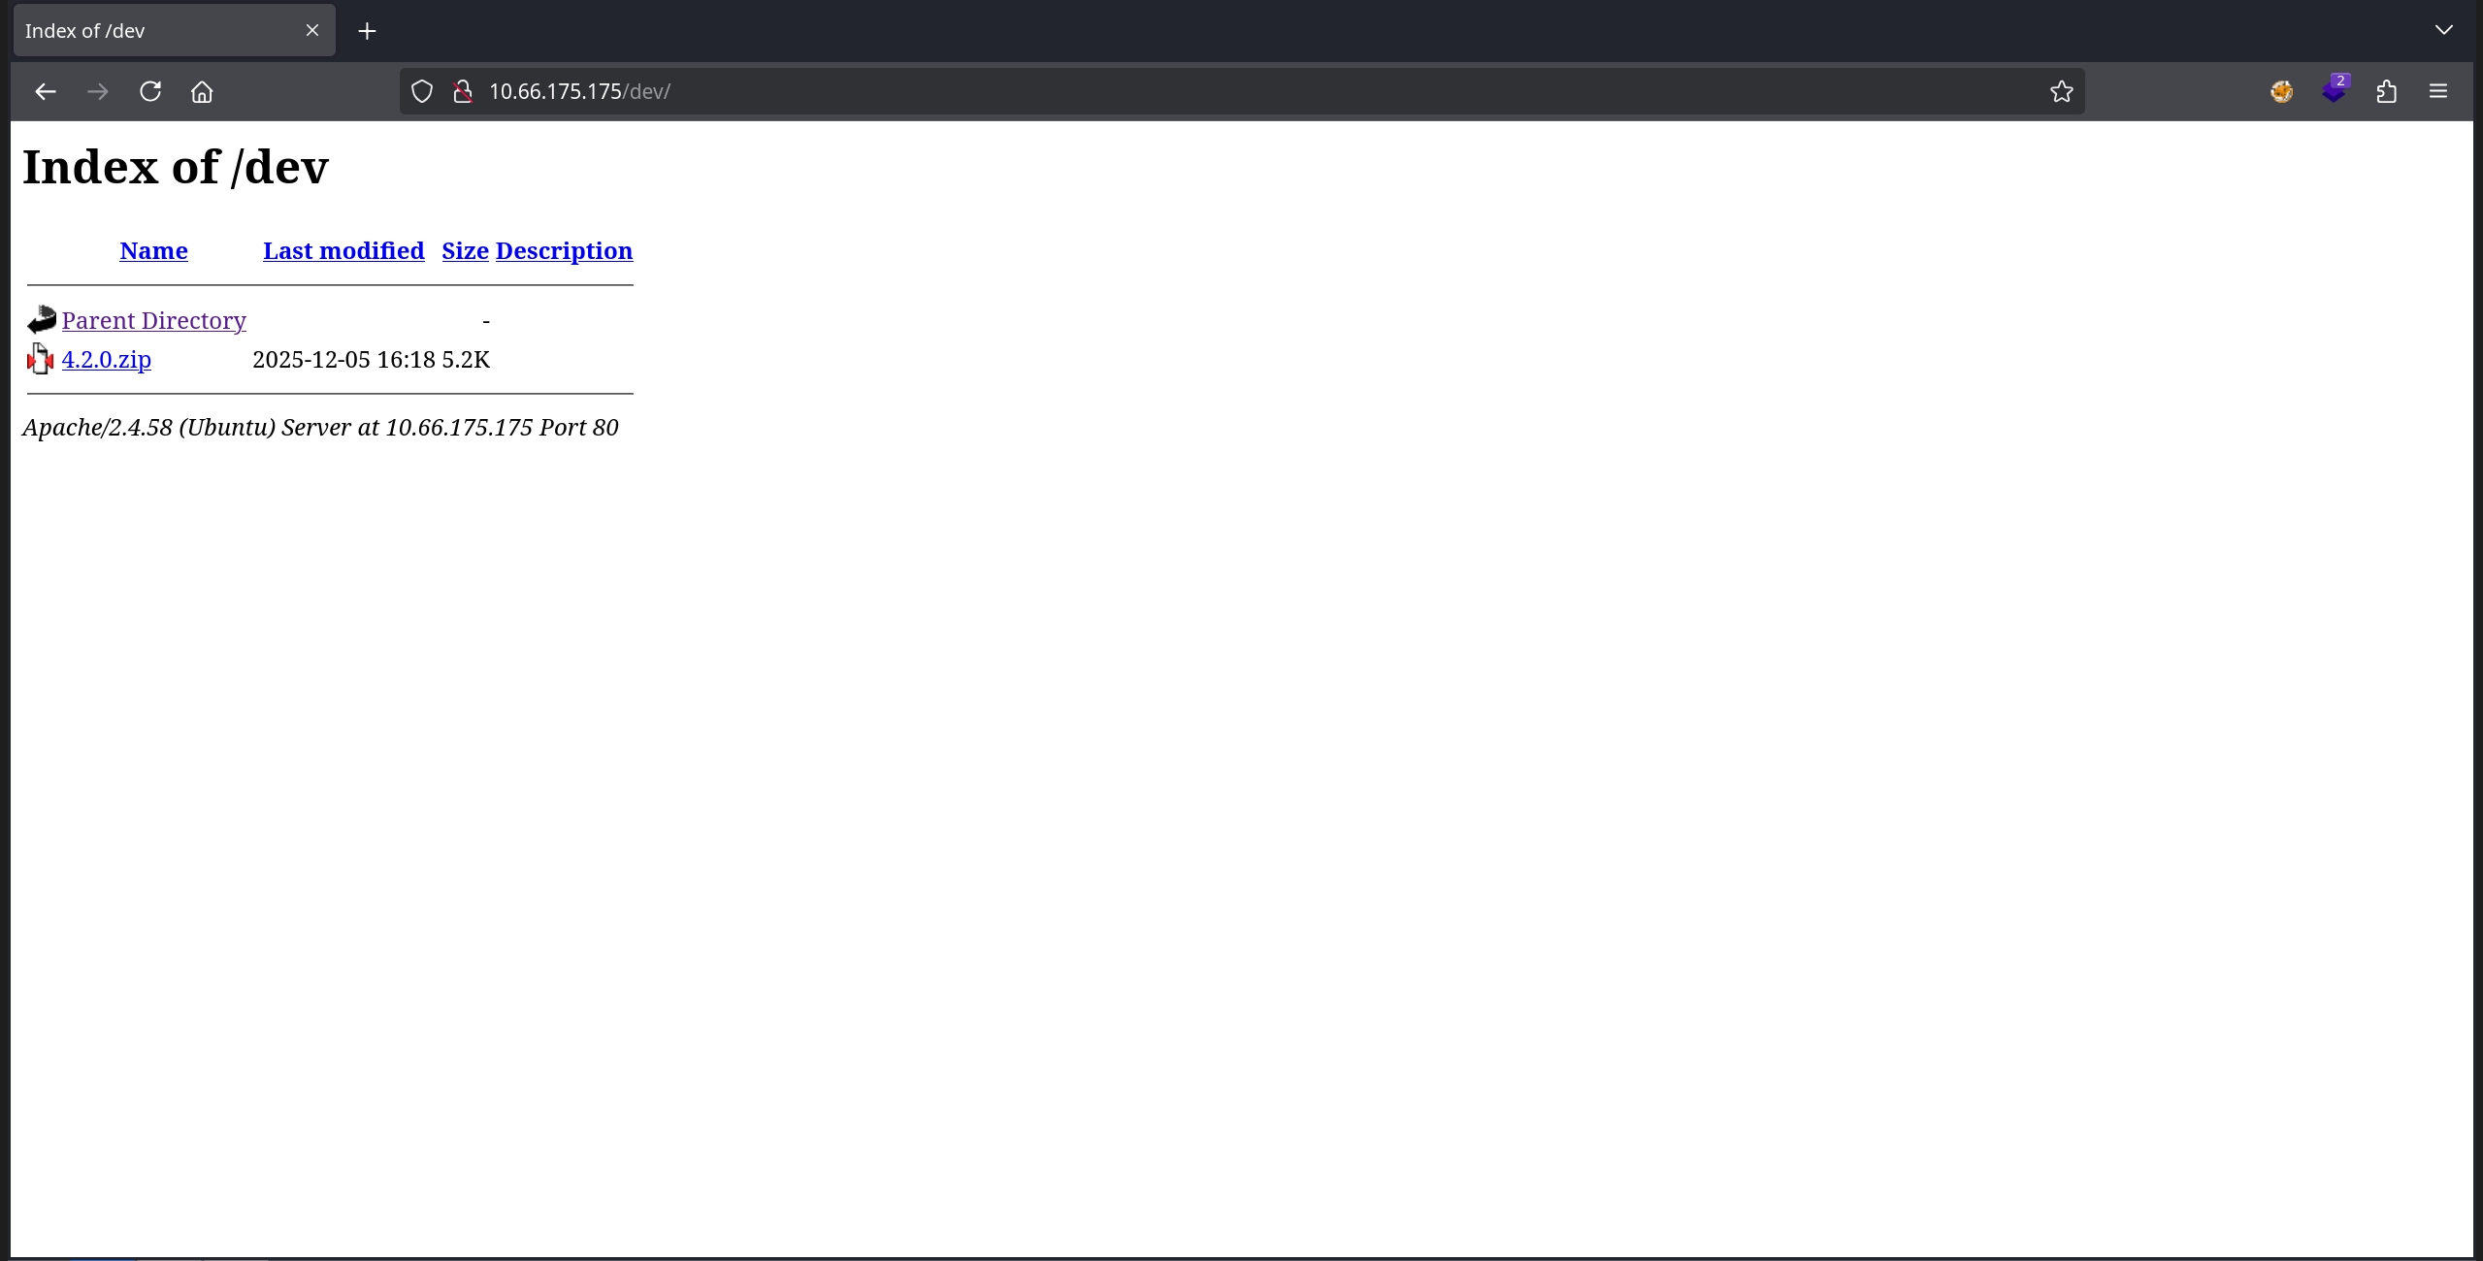This screenshot has height=1261, width=2483.
Task: Go to the browser home page
Action: click(202, 91)
